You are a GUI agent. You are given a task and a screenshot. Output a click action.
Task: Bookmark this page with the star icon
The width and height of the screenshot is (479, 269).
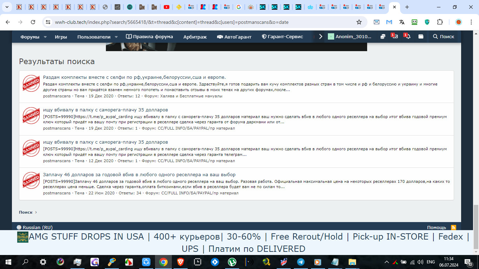(x=359, y=22)
